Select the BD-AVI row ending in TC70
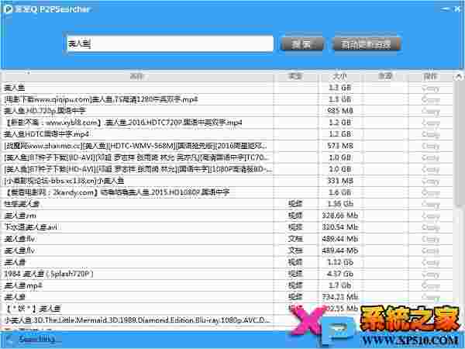465x349 pixels. [227, 157]
